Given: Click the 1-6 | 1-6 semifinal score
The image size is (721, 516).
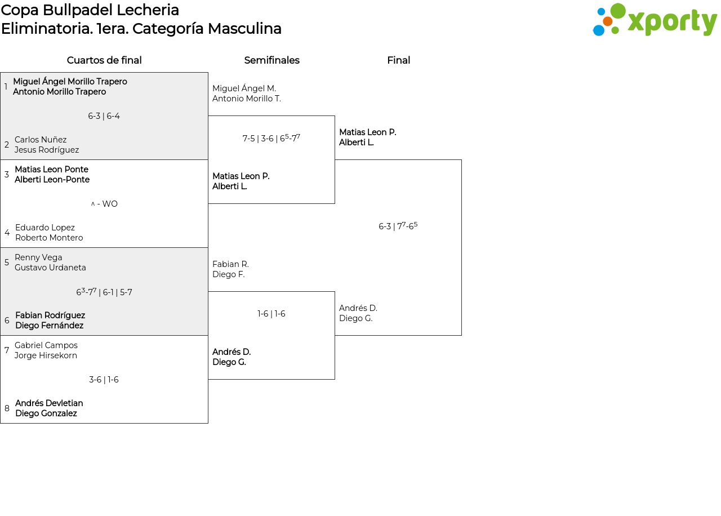Looking at the screenshot, I should pyautogui.click(x=272, y=314).
